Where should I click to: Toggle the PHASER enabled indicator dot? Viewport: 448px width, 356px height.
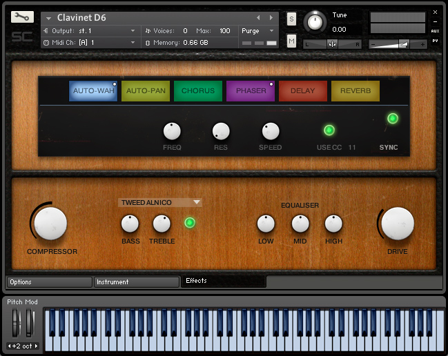point(271,84)
